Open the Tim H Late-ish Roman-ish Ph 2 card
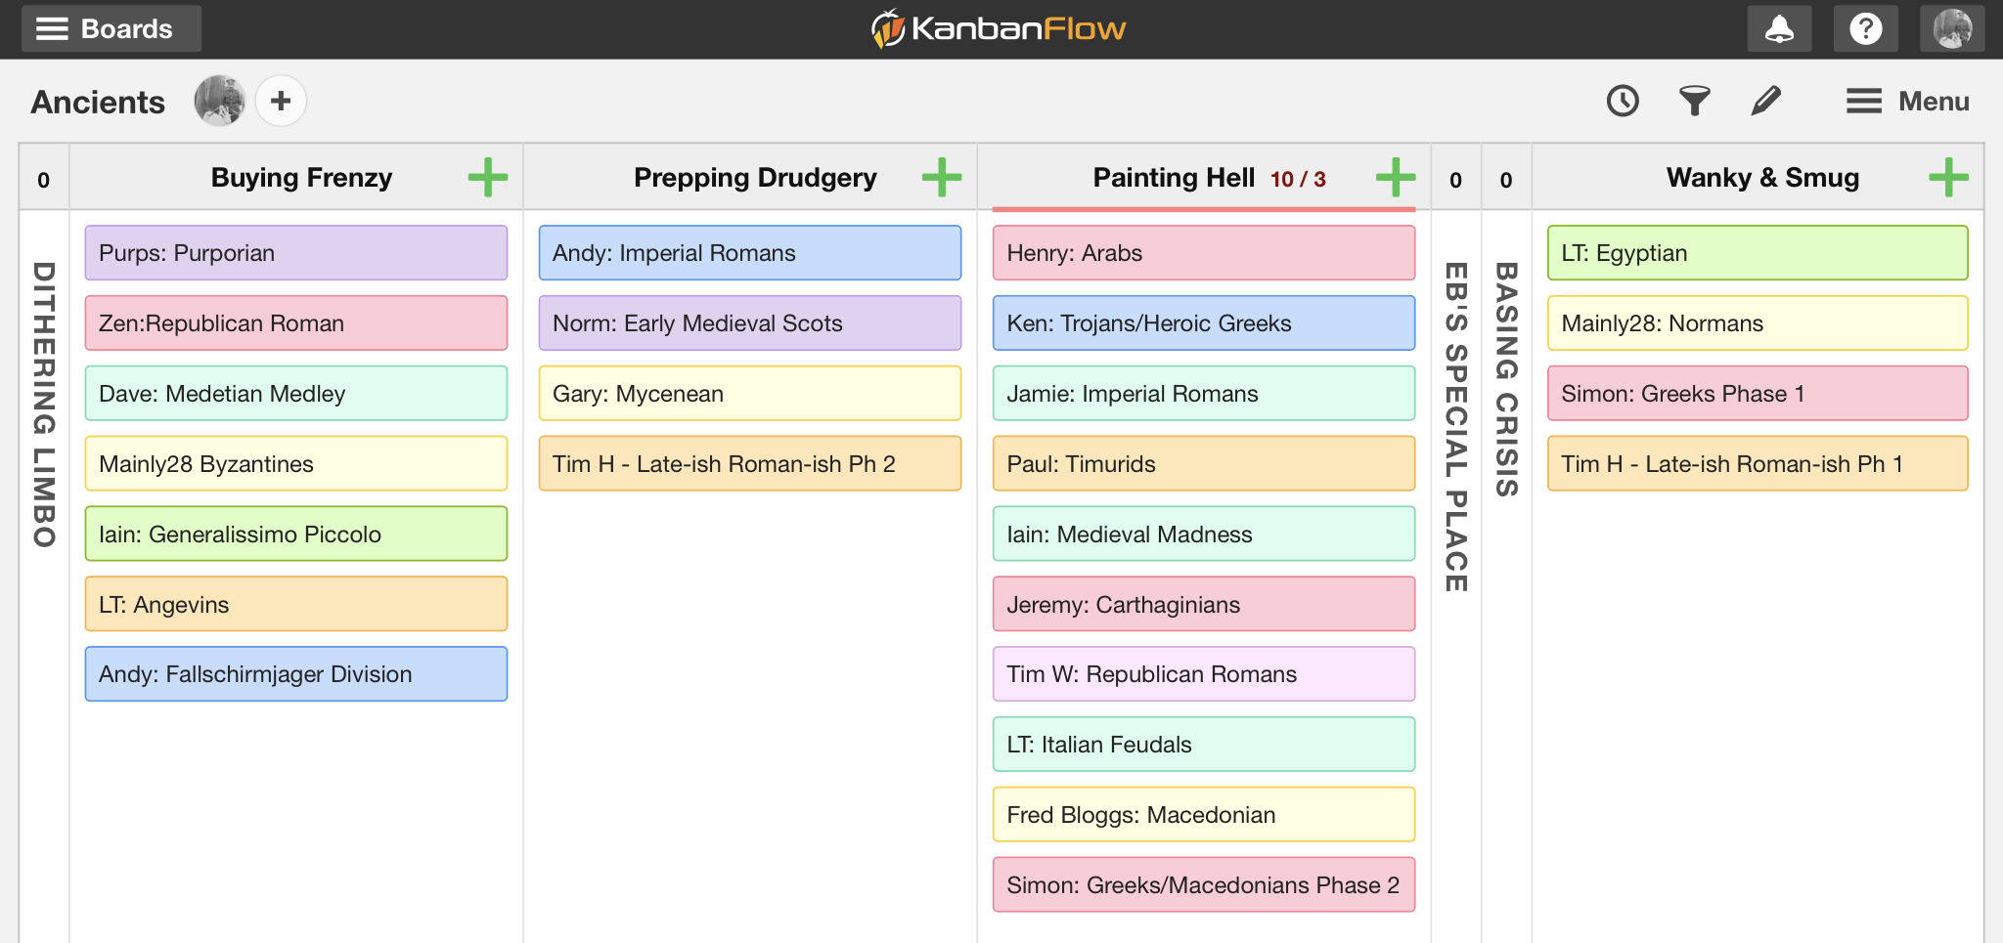Viewport: 2003px width, 943px height. pos(750,464)
